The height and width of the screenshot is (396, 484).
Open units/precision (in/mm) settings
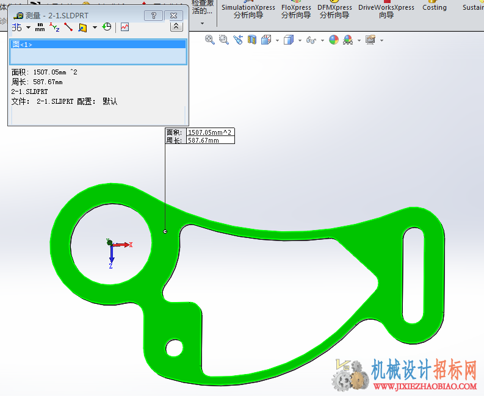coord(40,27)
